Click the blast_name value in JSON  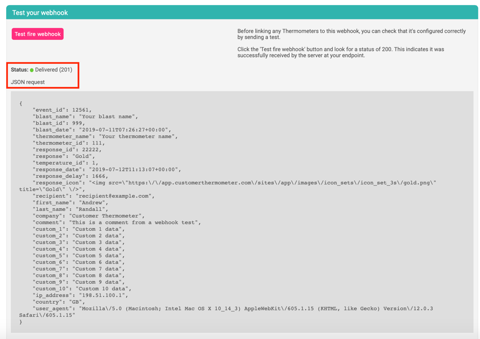tap(108, 116)
